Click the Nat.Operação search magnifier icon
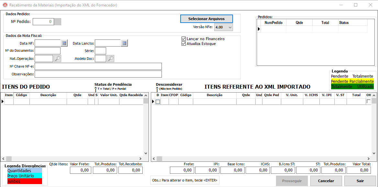Image resolution: width=378 pixels, height=187 pixels. (x=57, y=59)
